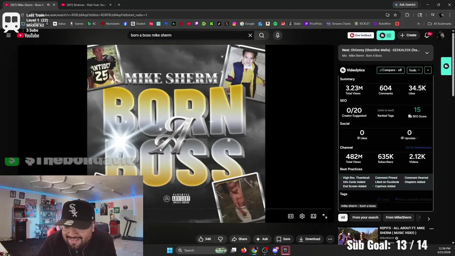The height and width of the screenshot is (256, 455).
Task: Expand the Next mix playlist panel
Action: [x=427, y=53]
